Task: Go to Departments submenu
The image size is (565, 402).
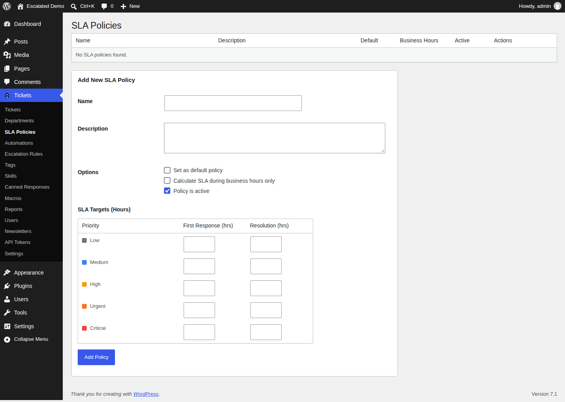Action: coord(19,121)
